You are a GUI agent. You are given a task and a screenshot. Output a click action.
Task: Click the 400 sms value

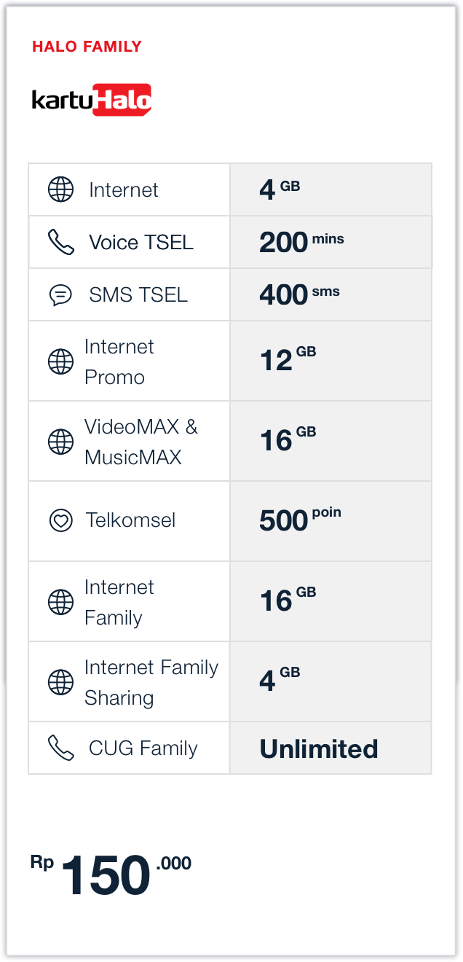coord(299,294)
